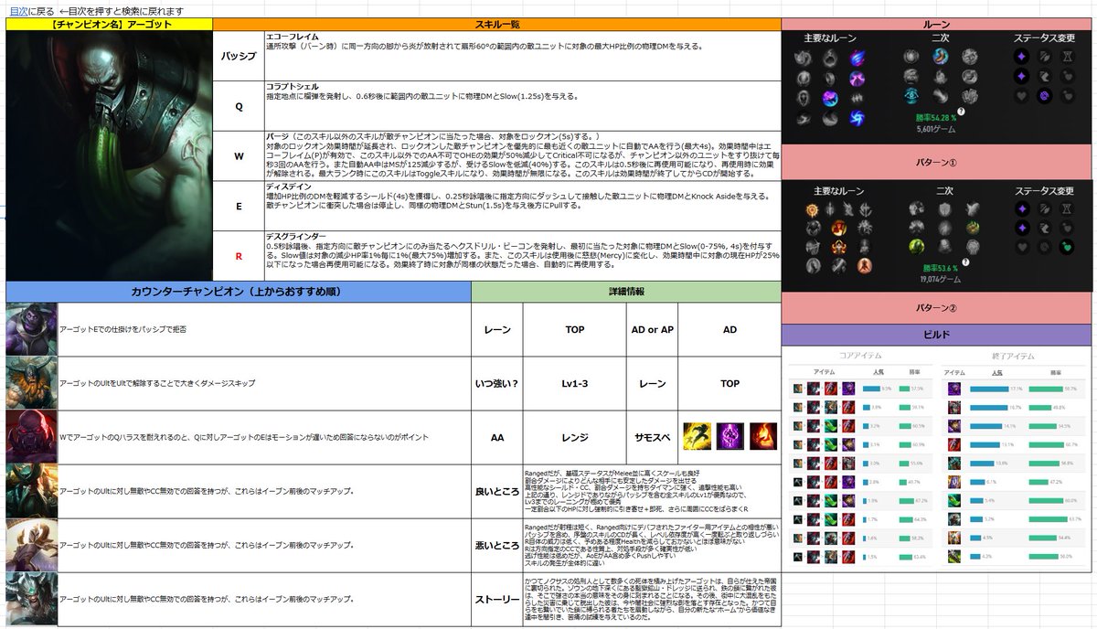
Task: Select the Lv1-3 cell
Action: (x=576, y=383)
